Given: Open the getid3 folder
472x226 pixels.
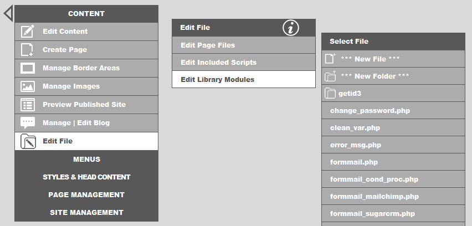Looking at the screenshot, I should [x=393, y=93].
